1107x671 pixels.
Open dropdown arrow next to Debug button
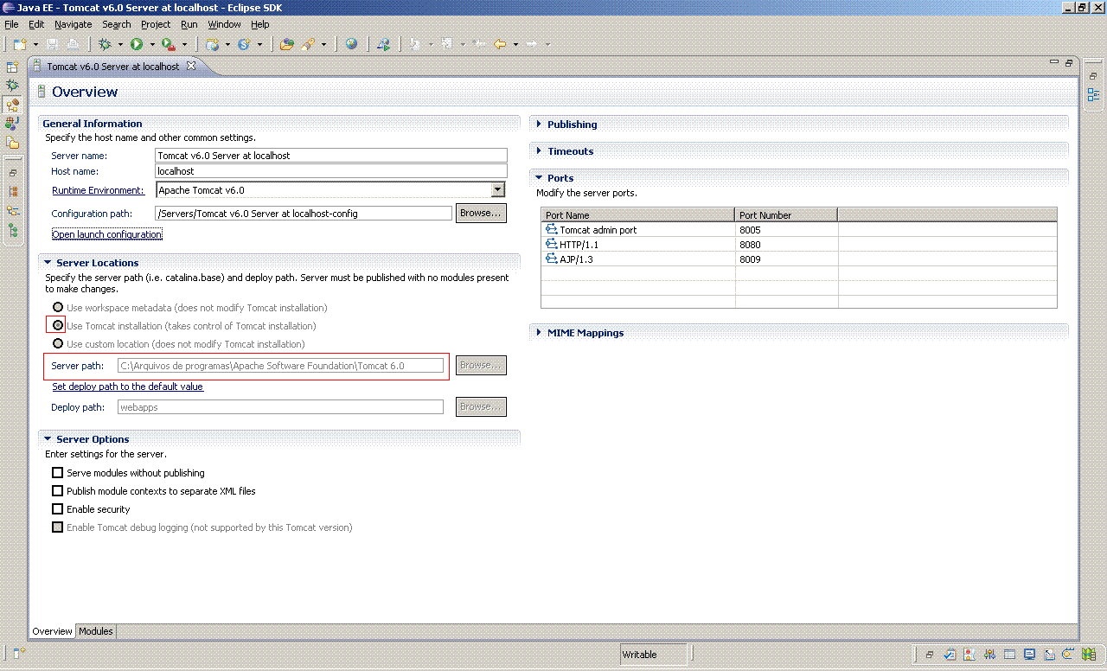click(x=120, y=44)
